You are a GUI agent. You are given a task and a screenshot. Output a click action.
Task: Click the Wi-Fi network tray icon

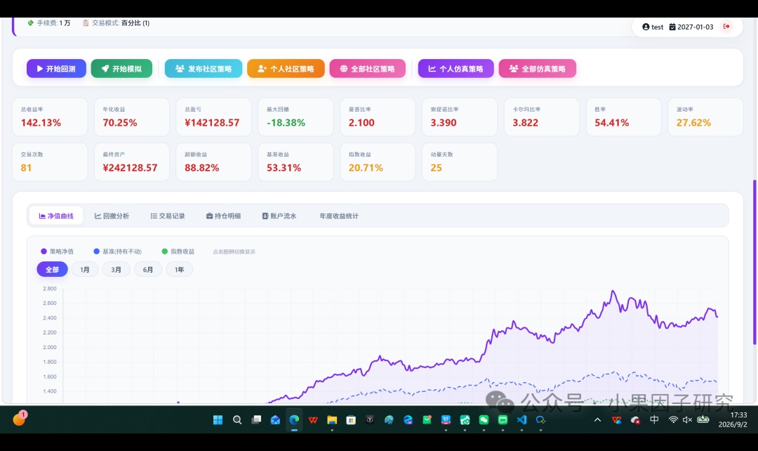click(x=673, y=419)
